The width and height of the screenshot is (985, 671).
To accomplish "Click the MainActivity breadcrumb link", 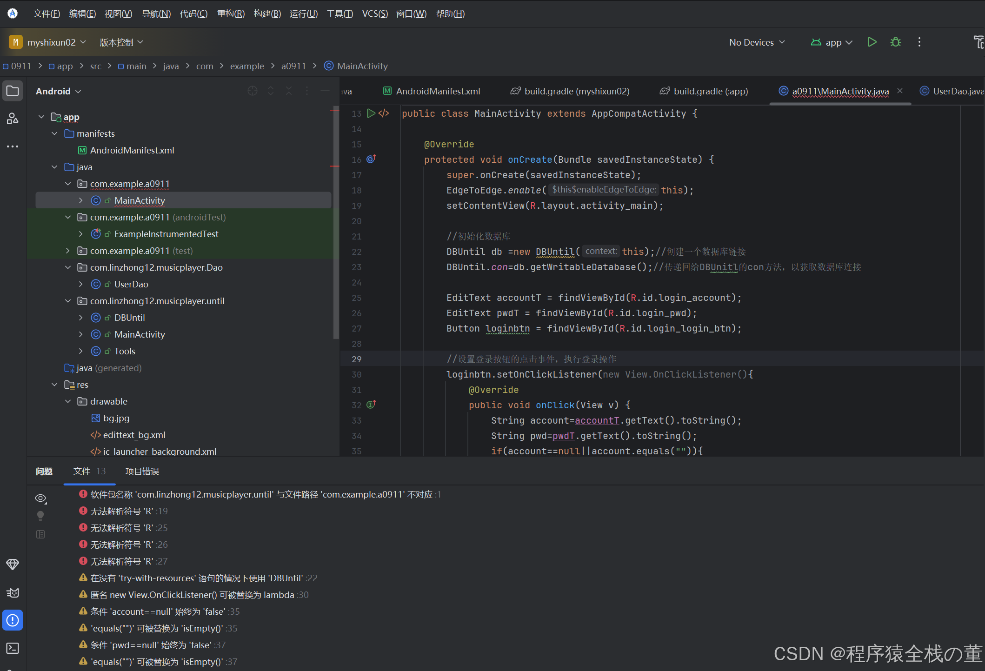I will click(x=362, y=66).
